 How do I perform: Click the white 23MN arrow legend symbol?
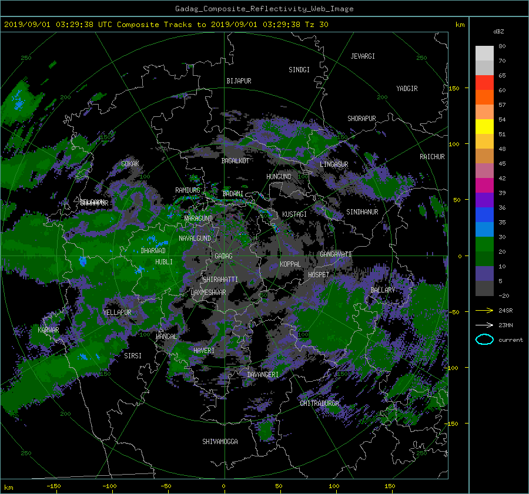(x=484, y=325)
